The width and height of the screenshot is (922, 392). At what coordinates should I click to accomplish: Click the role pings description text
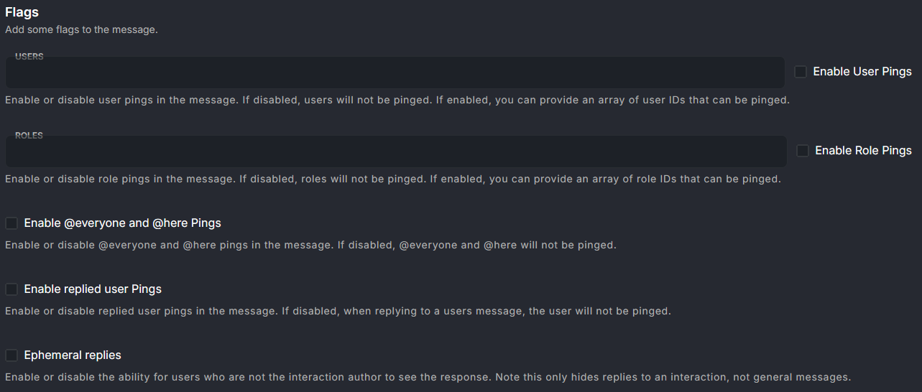tap(392, 179)
